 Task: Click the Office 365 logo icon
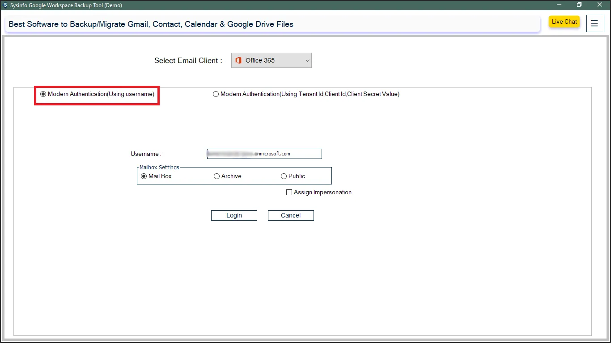(238, 60)
